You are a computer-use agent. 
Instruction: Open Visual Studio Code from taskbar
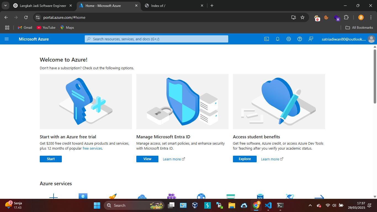[x=268, y=205]
